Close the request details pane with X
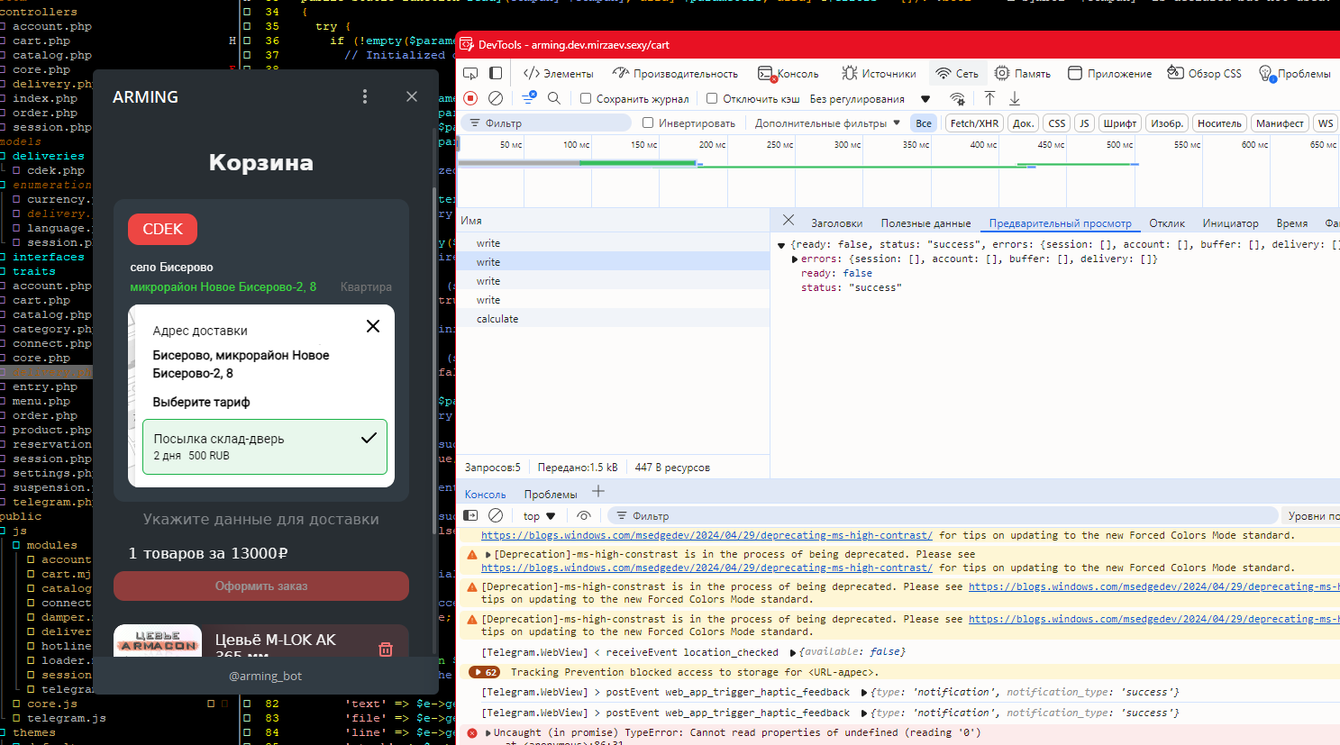 pyautogui.click(x=789, y=220)
